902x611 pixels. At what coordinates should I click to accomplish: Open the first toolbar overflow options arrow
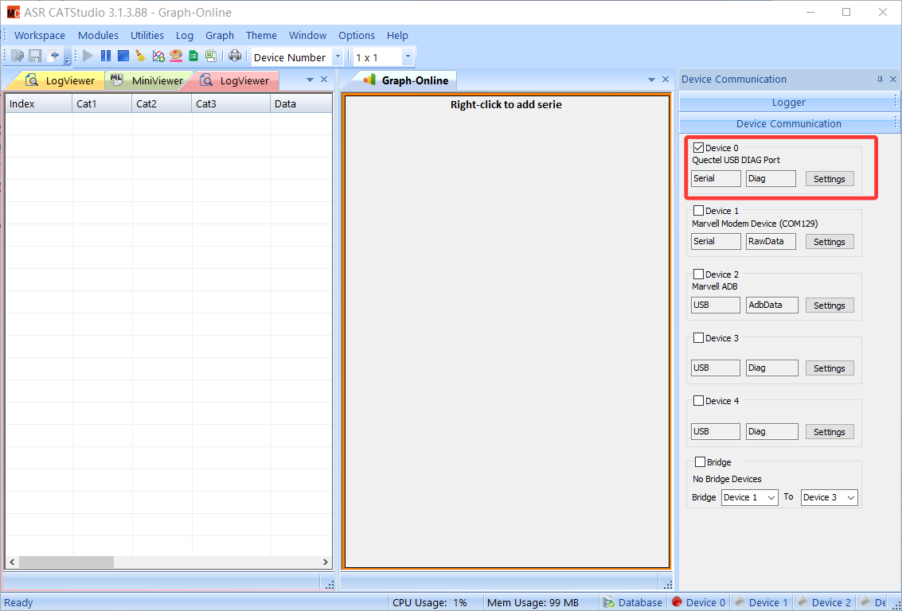coord(68,59)
